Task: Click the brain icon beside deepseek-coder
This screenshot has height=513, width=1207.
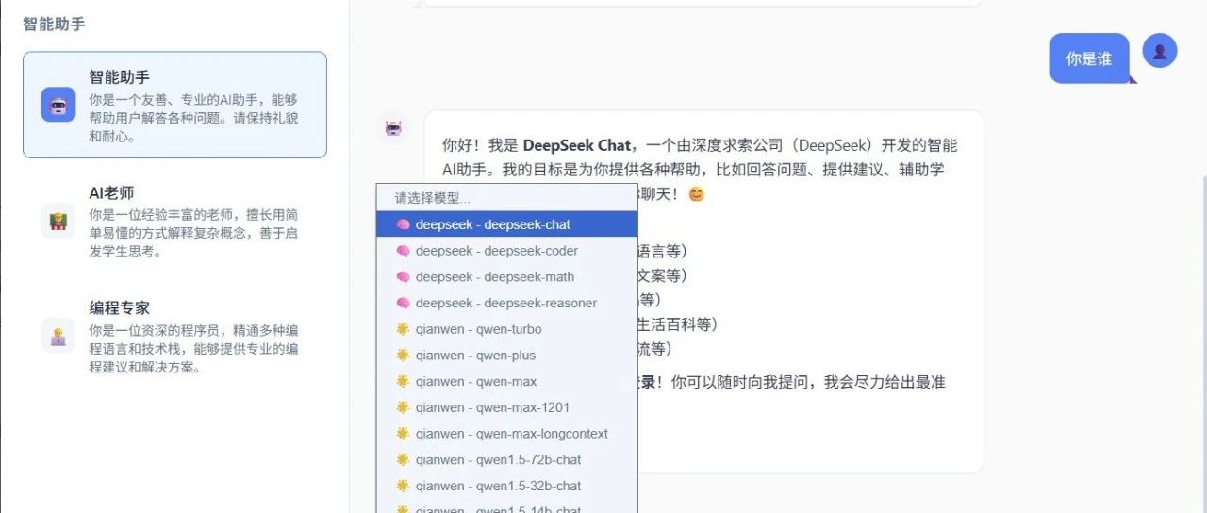Action: tap(403, 251)
